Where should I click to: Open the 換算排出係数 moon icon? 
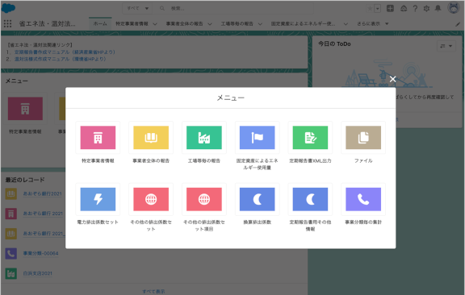[x=257, y=199]
